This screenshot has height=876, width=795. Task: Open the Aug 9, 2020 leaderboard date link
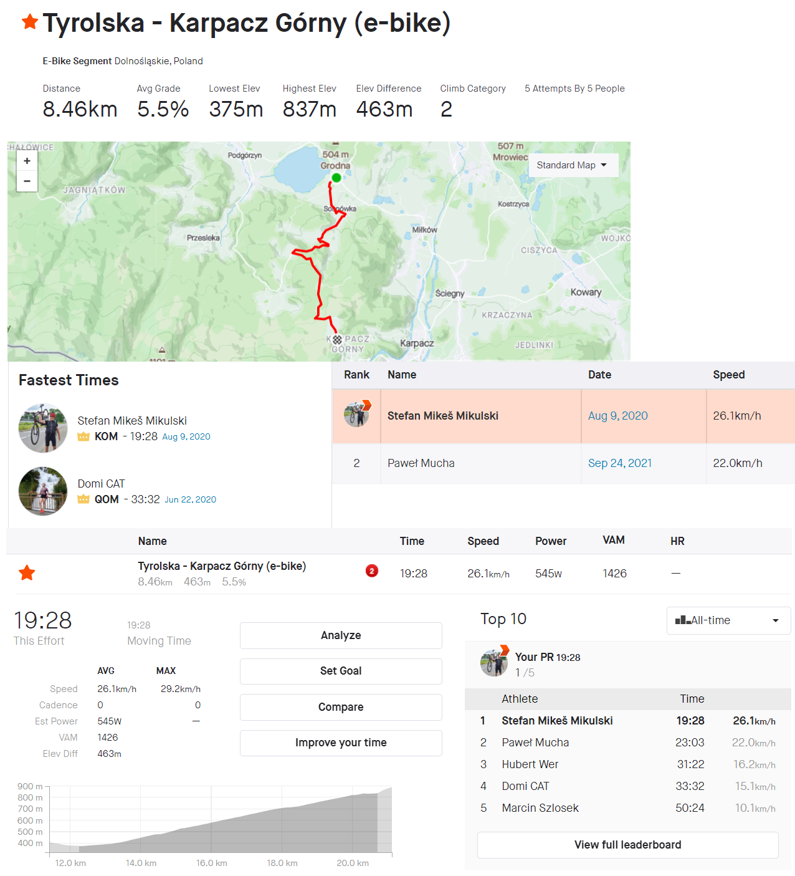[617, 416]
